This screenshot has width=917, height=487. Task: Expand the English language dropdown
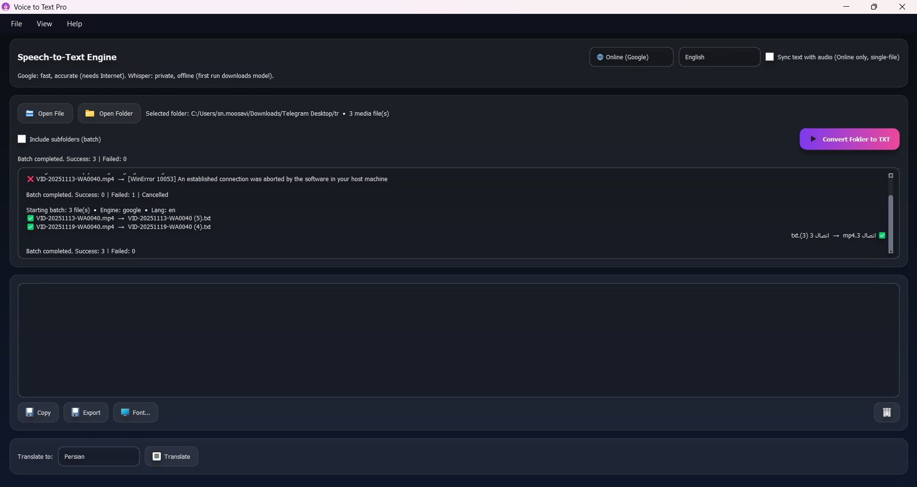coord(719,57)
